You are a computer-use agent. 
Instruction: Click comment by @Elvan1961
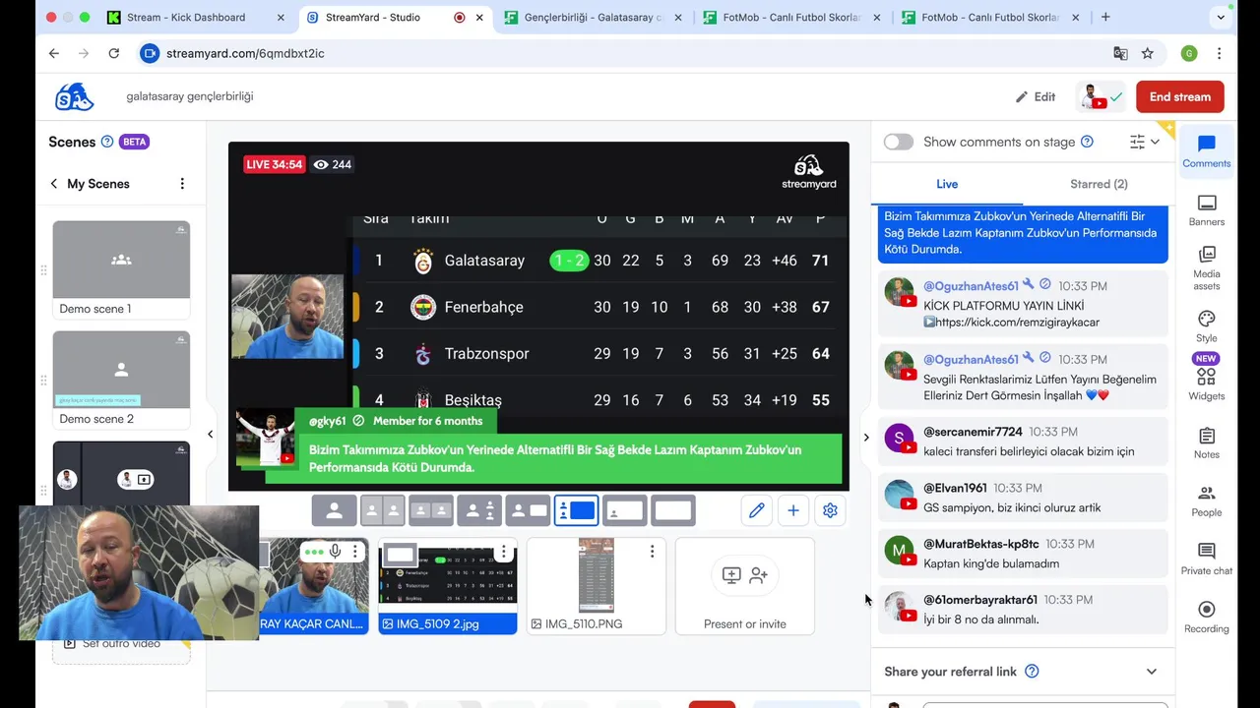point(1022,498)
